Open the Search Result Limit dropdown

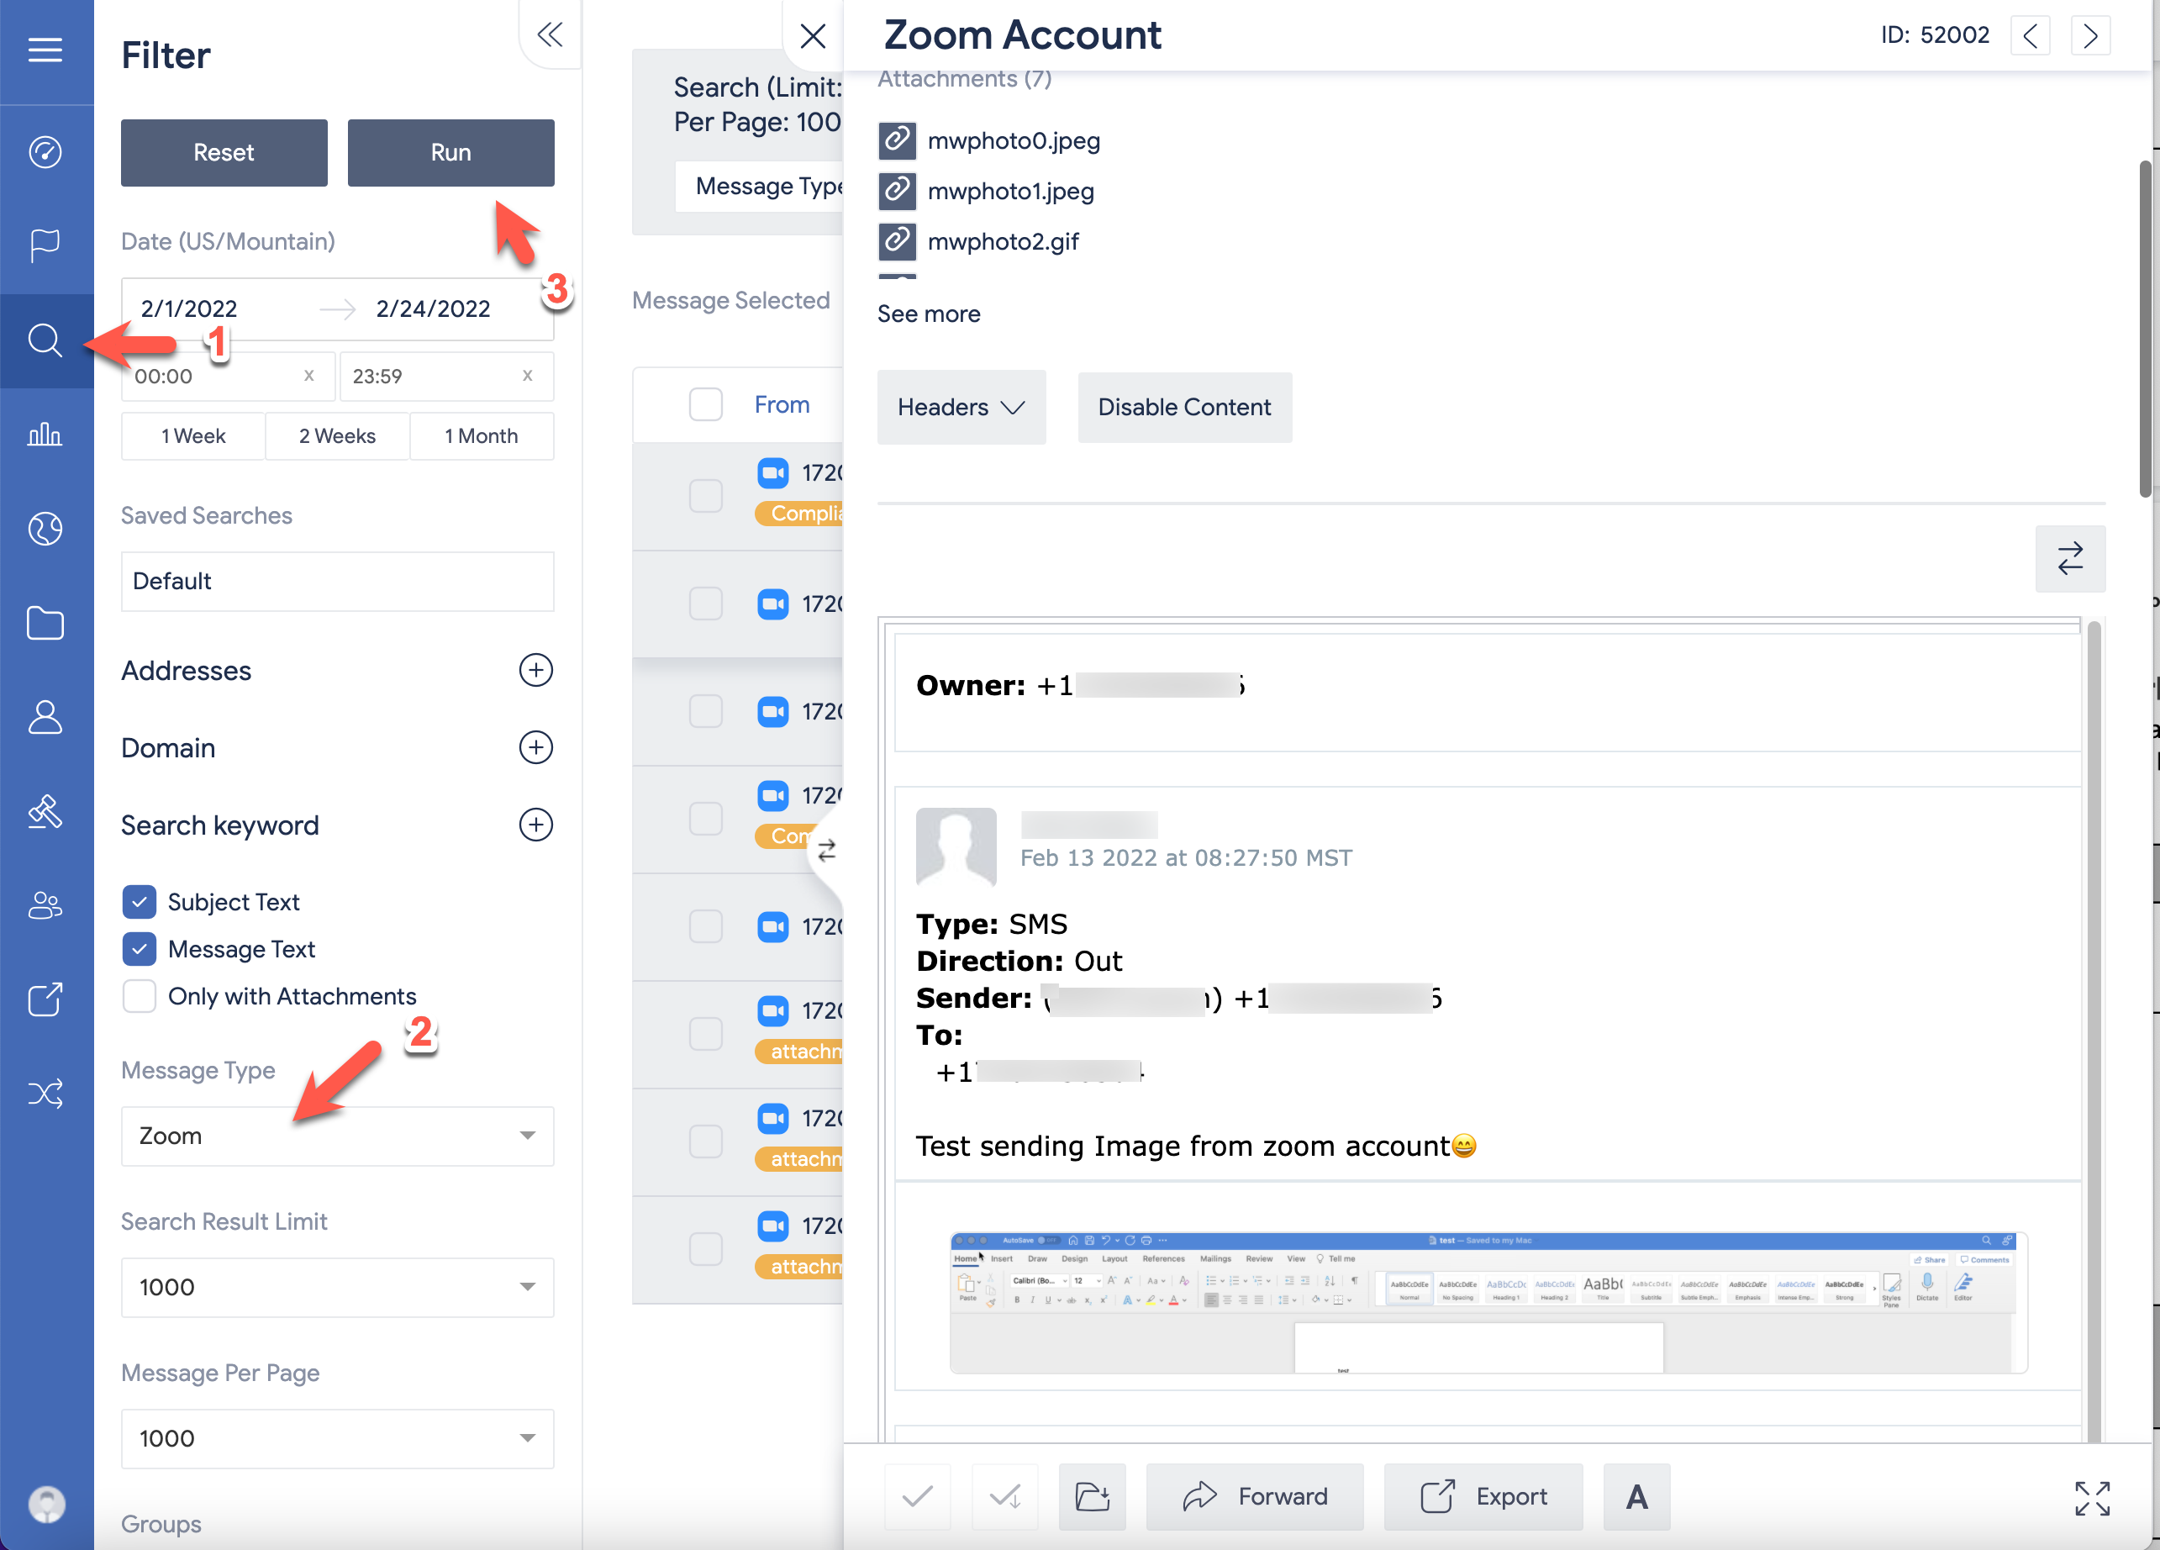click(x=337, y=1287)
